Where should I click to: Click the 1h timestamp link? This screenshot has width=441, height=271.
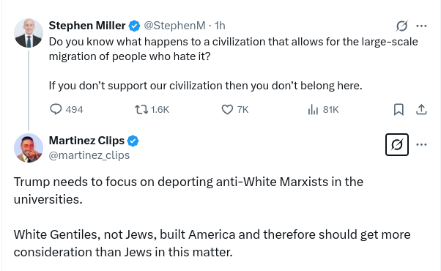click(220, 26)
